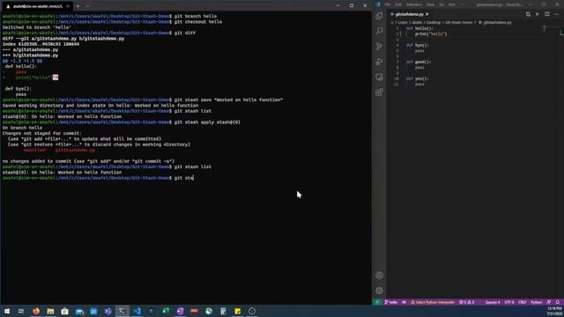This screenshot has height=317, width=564.
Task: Open editor More Actions ellipsis
Action: [556, 14]
